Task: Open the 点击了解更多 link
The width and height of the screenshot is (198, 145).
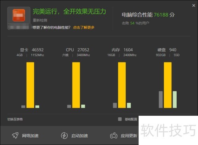Action: [x=84, y=27]
